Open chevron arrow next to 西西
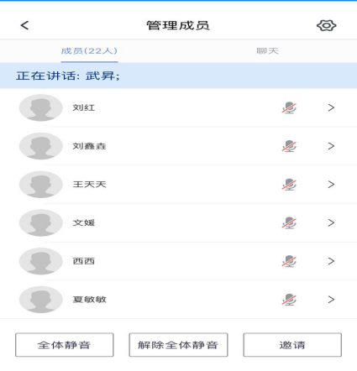The height and width of the screenshot is (371, 357). pos(331,261)
